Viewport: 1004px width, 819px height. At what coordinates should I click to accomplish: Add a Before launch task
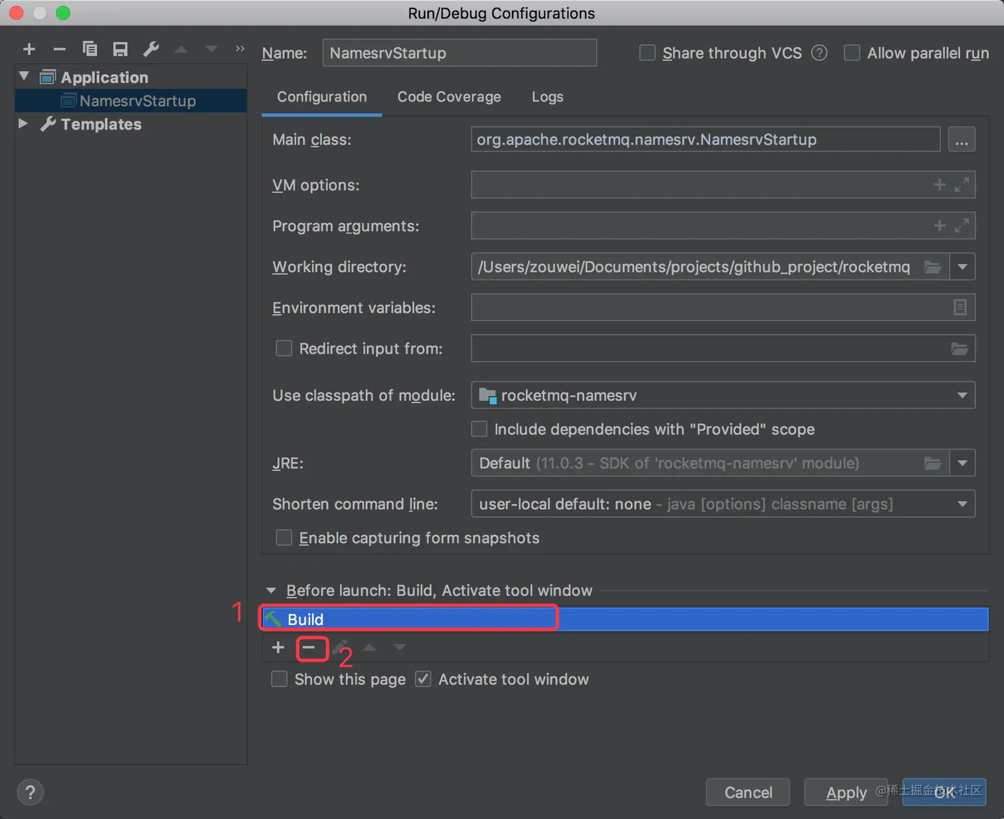[278, 647]
